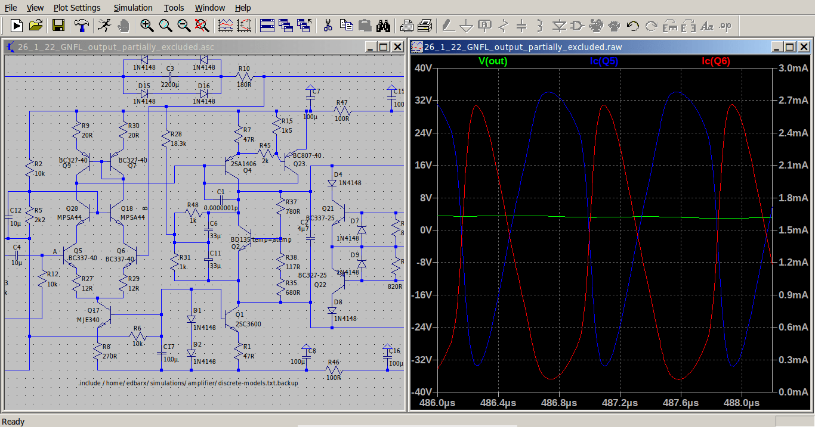Select the Inductor icon
The width and height of the screenshot is (815, 427).
[x=540, y=25]
